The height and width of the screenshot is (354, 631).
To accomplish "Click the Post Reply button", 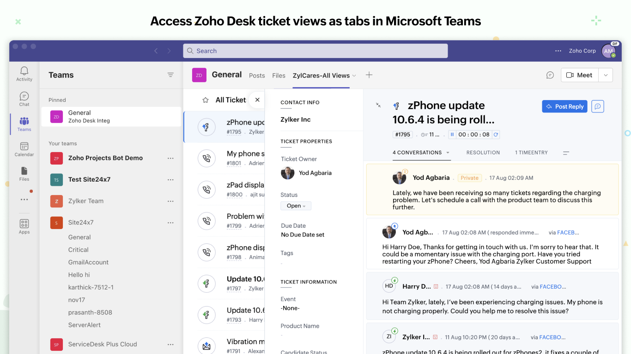I will coord(564,106).
